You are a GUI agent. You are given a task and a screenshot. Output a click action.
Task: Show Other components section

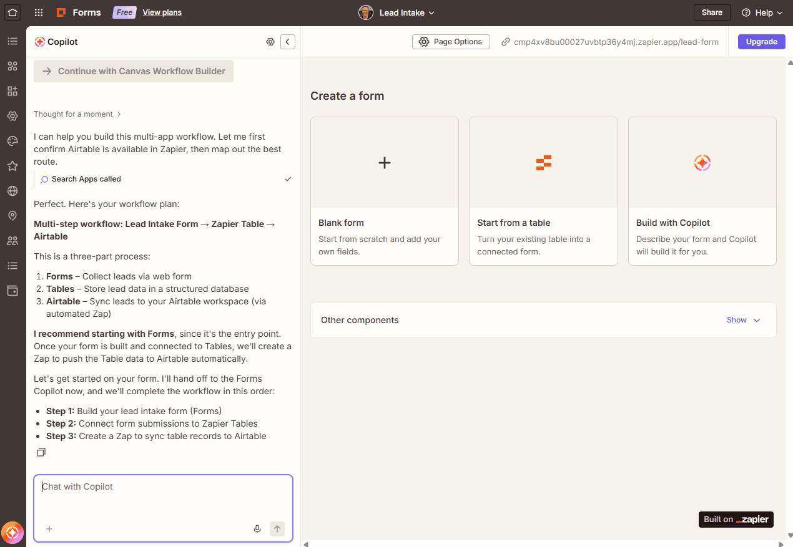pos(743,320)
